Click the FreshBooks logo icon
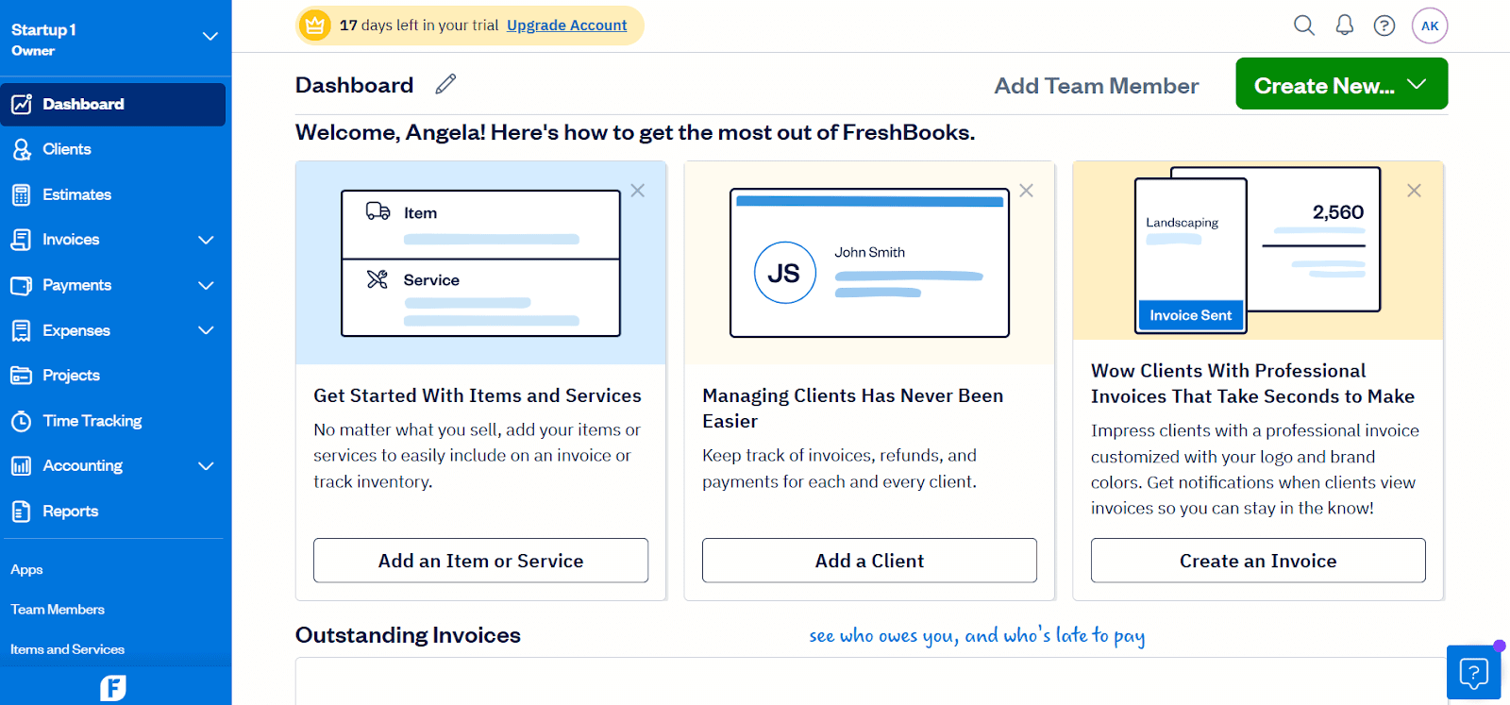Image resolution: width=1510 pixels, height=705 pixels. pyautogui.click(x=113, y=688)
